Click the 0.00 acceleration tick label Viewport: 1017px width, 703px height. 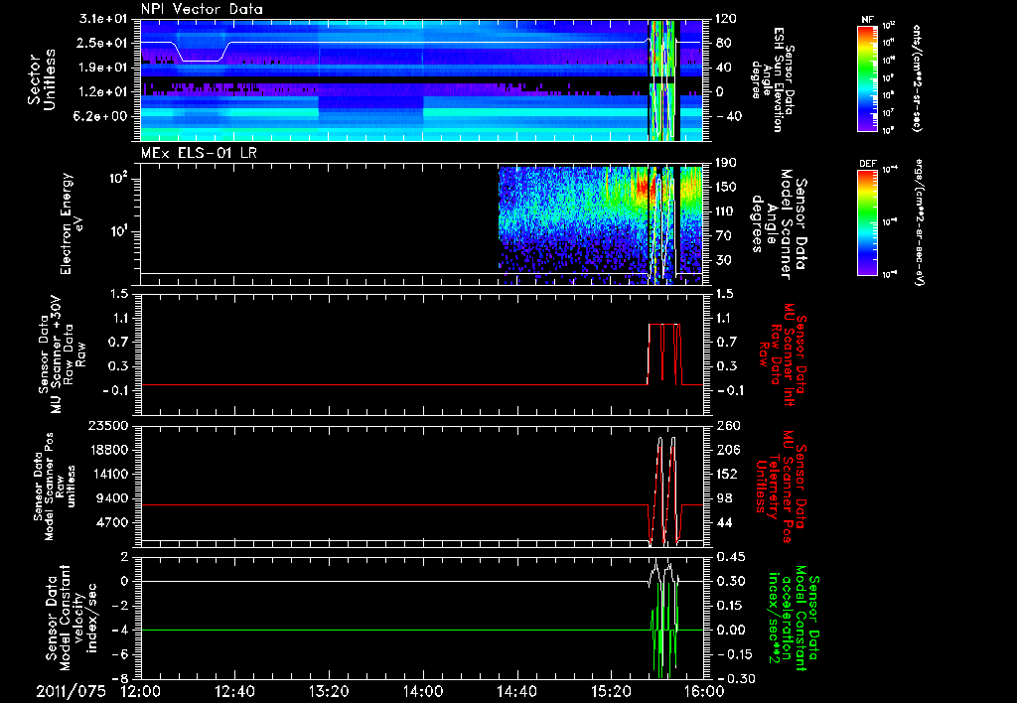[730, 630]
